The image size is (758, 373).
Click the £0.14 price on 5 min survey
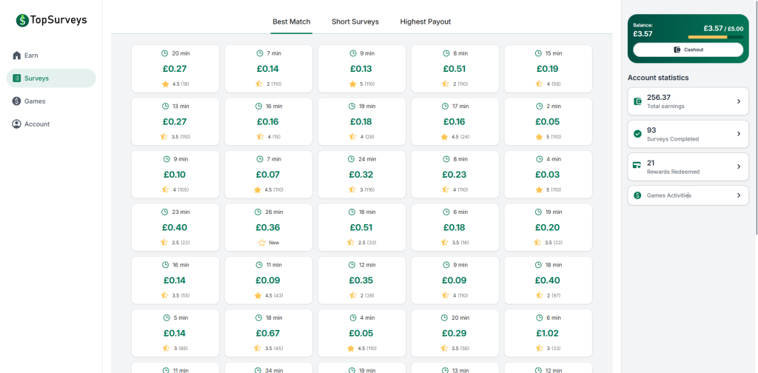click(175, 333)
